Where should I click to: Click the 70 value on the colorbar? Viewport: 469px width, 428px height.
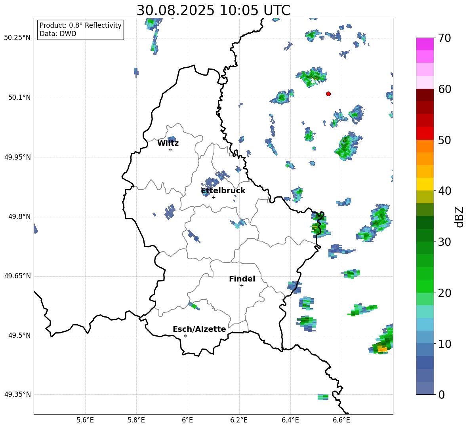[444, 38]
